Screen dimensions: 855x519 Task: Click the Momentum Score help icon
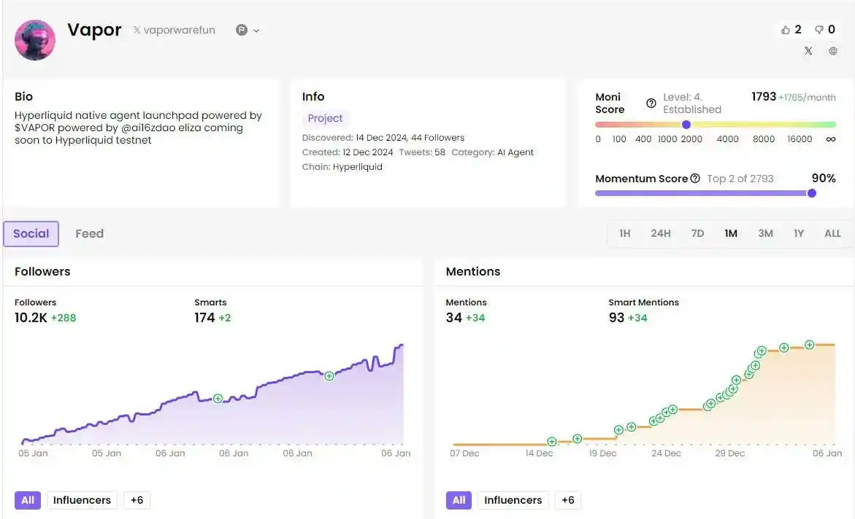[695, 179]
